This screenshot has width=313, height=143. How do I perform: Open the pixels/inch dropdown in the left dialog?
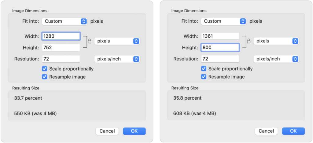pos(117,59)
